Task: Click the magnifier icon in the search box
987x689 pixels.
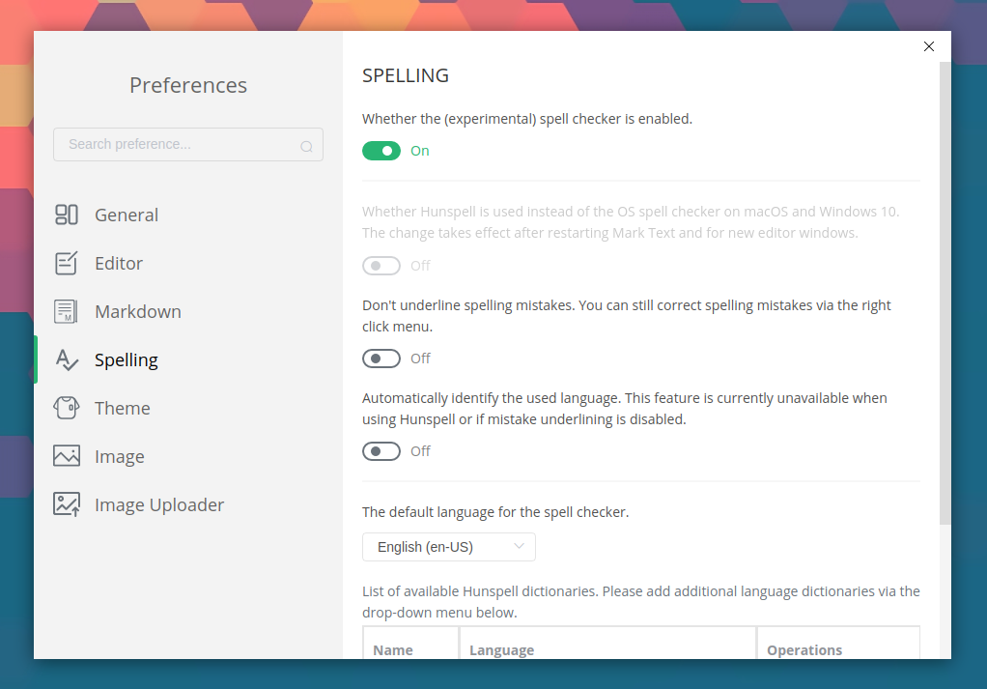Action: point(306,145)
